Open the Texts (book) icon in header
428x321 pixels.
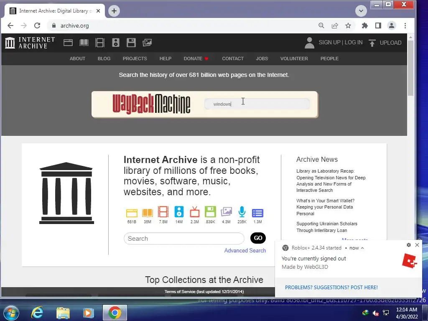[x=84, y=43]
